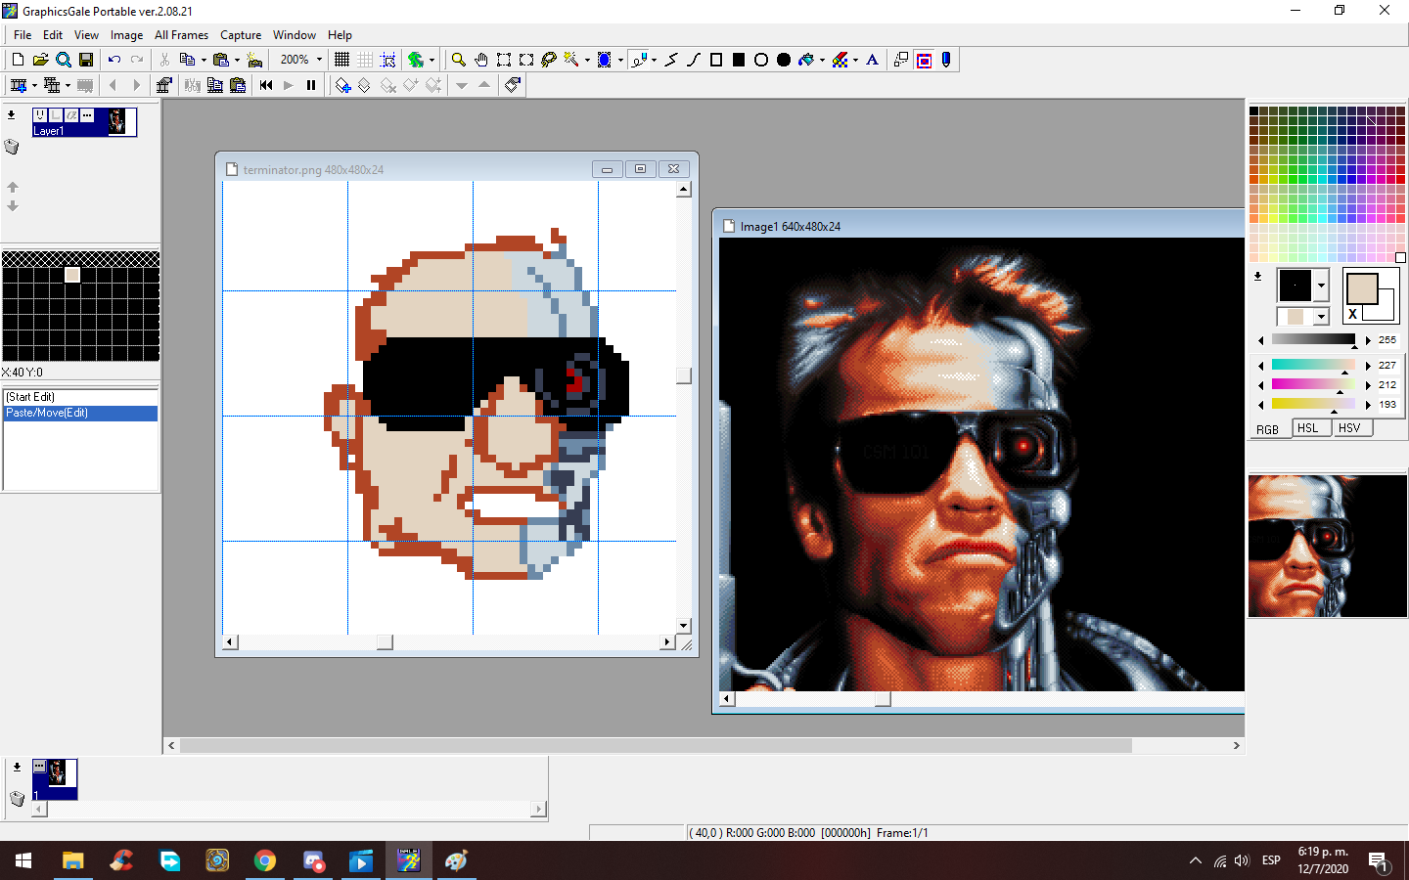
Task: Click frame 1 thumbnail in timeline
Action: (x=55, y=778)
